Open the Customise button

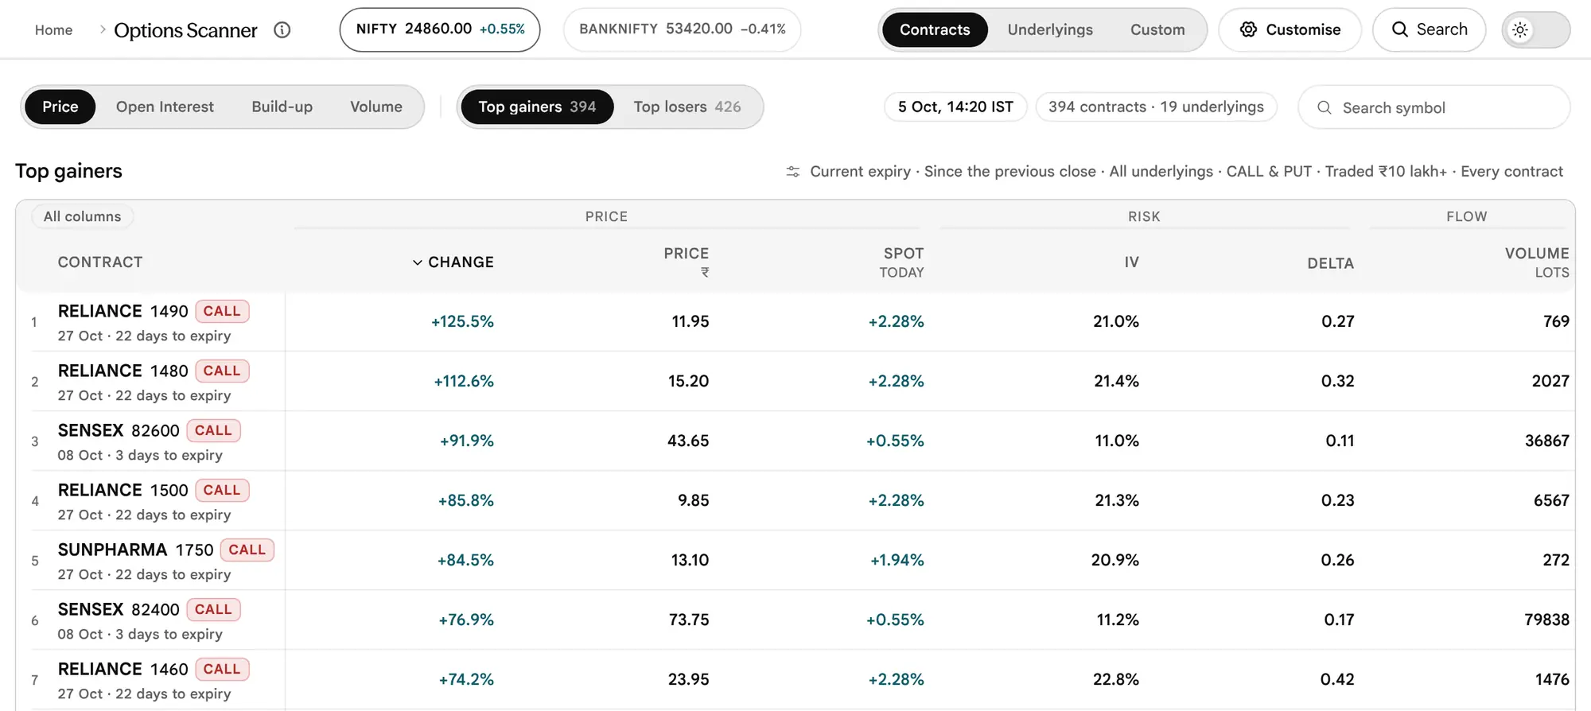pyautogui.click(x=1290, y=30)
